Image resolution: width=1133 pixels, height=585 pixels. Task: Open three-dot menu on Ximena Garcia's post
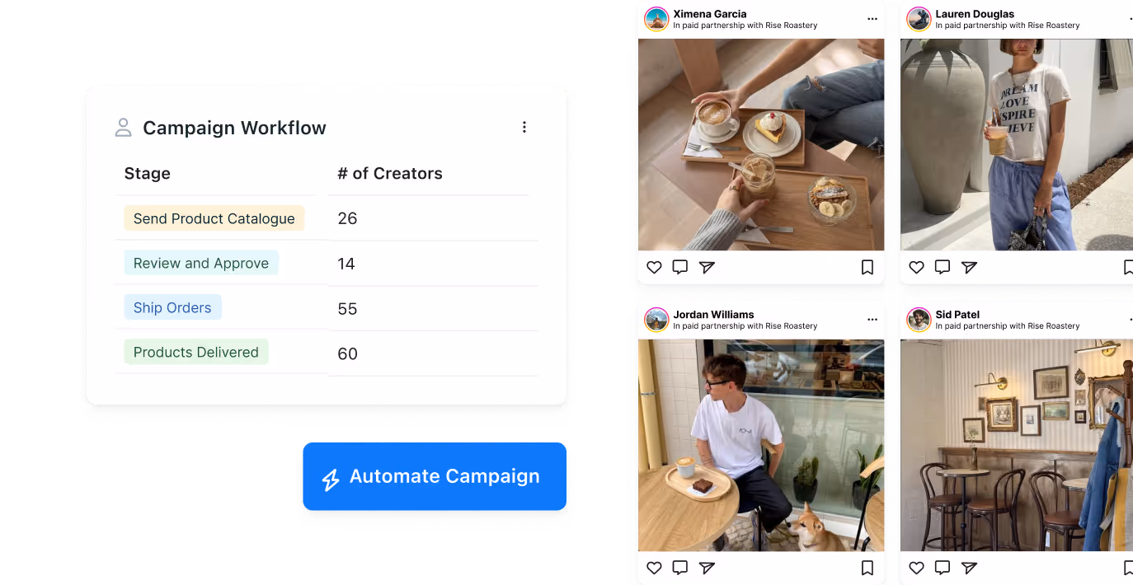pos(872,19)
